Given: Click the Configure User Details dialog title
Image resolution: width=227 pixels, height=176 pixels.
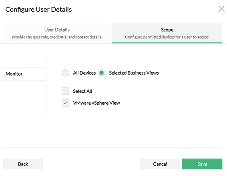Looking at the screenshot, I should click(x=38, y=10).
